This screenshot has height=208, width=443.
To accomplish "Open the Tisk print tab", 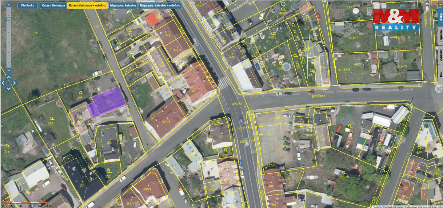I will [440, 74].
